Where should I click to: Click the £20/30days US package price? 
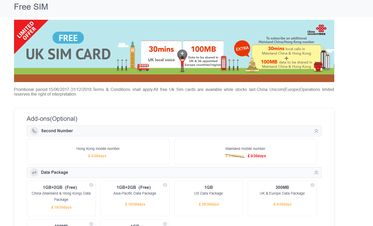click(x=209, y=204)
